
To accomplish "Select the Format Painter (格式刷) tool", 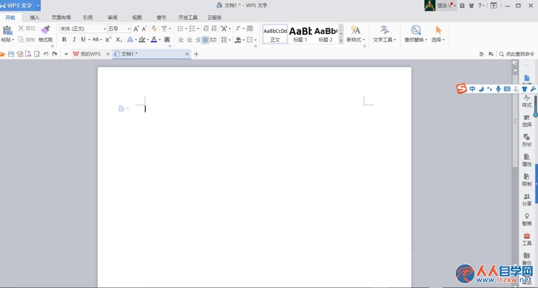I will point(45,34).
